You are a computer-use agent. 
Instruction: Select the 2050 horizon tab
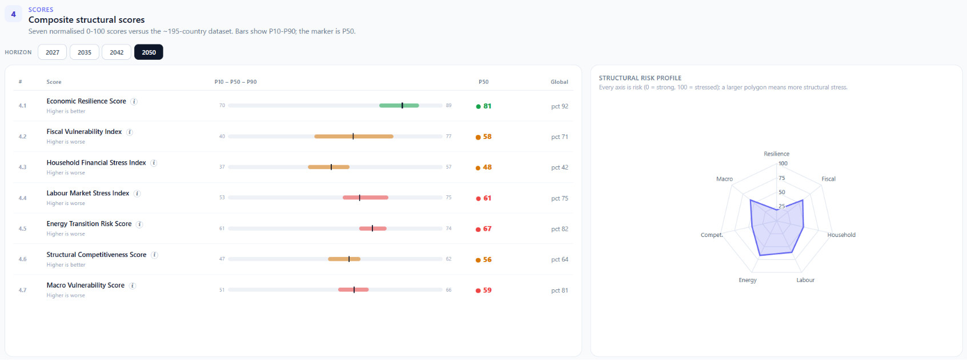(149, 52)
